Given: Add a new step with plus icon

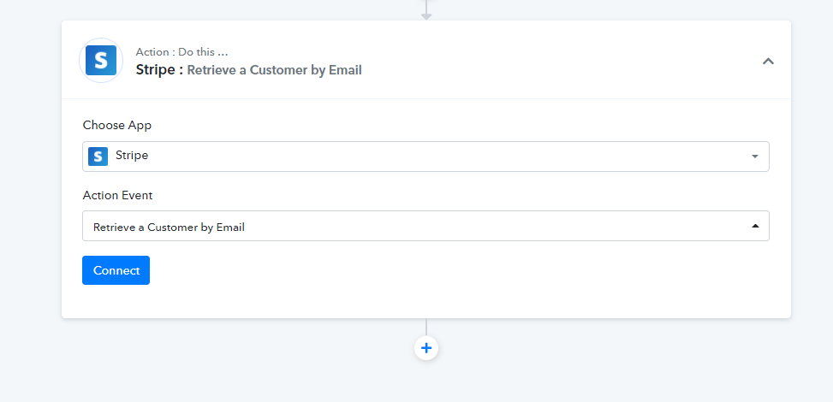Looking at the screenshot, I should point(426,348).
